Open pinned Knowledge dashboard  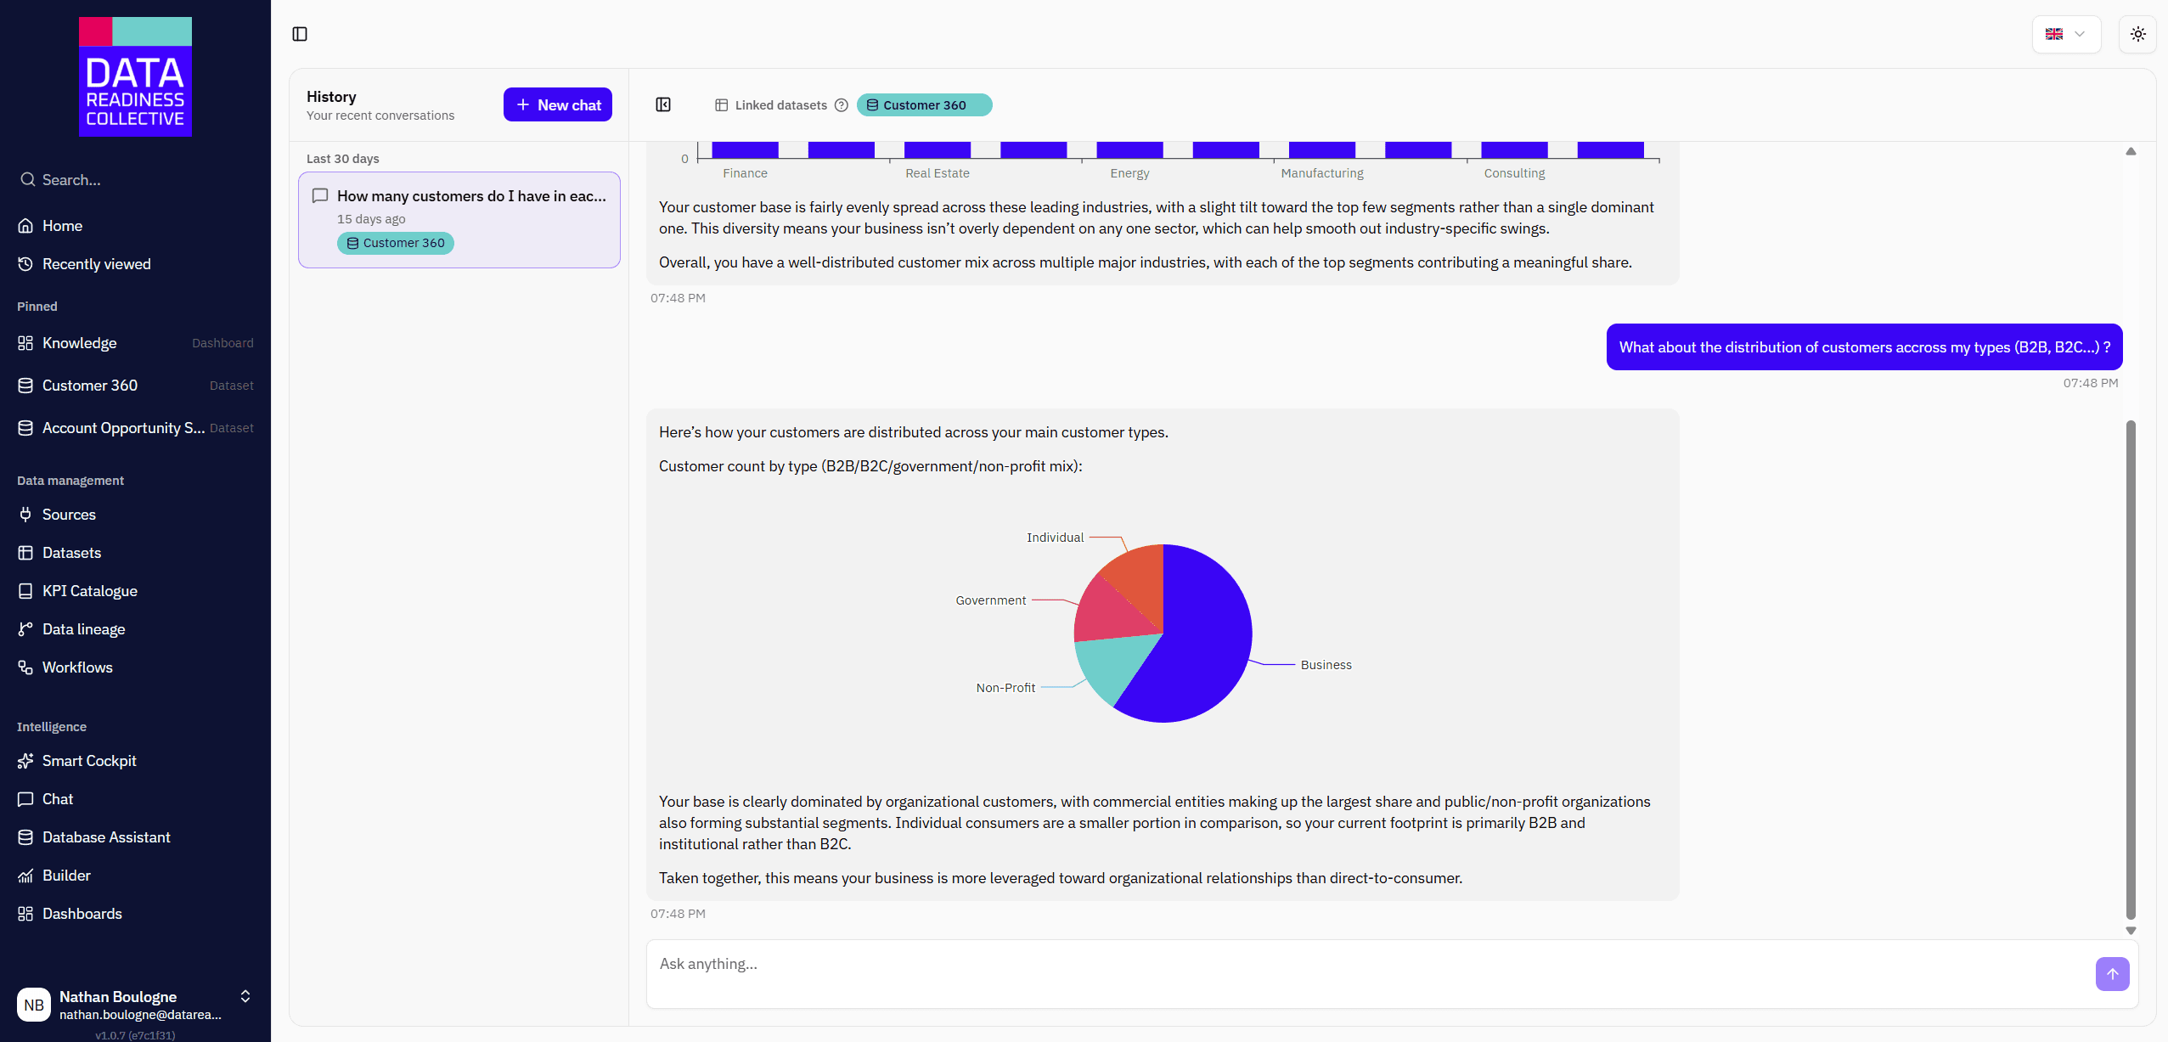coord(136,343)
